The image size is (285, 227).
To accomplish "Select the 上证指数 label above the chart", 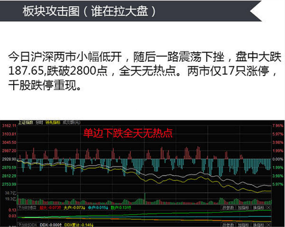I will pos(26,122).
